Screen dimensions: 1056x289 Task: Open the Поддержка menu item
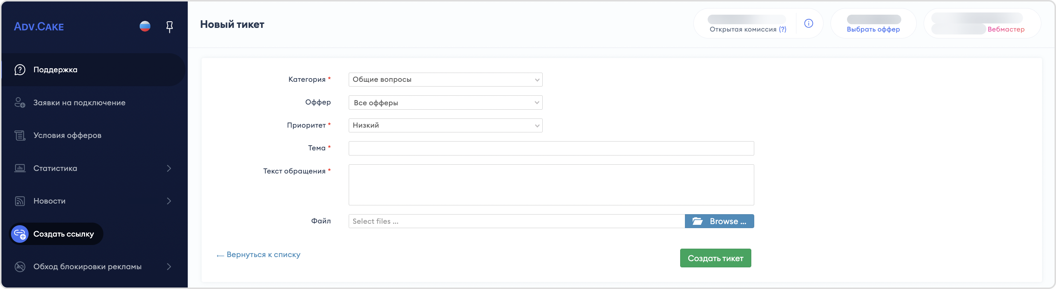coord(93,70)
